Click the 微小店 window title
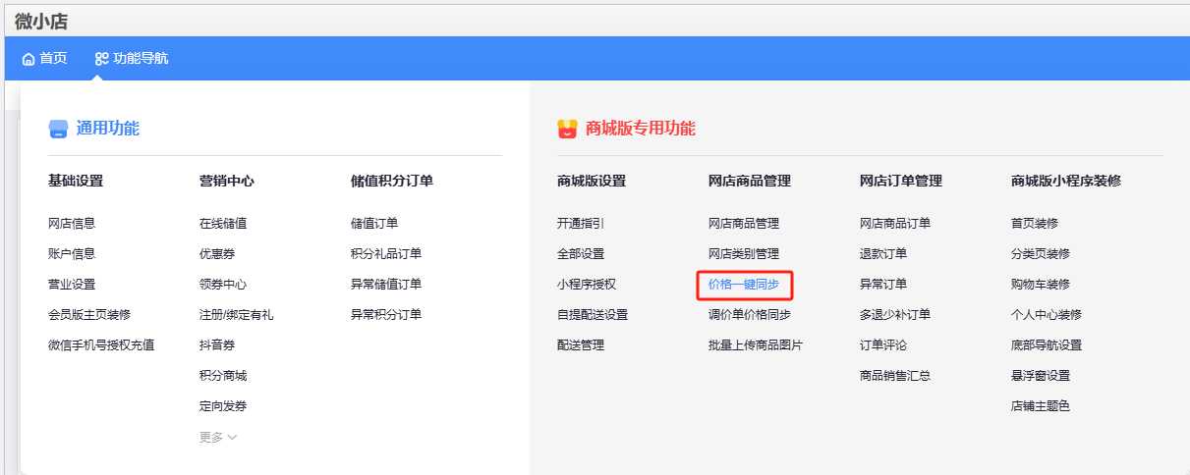 pos(41,21)
